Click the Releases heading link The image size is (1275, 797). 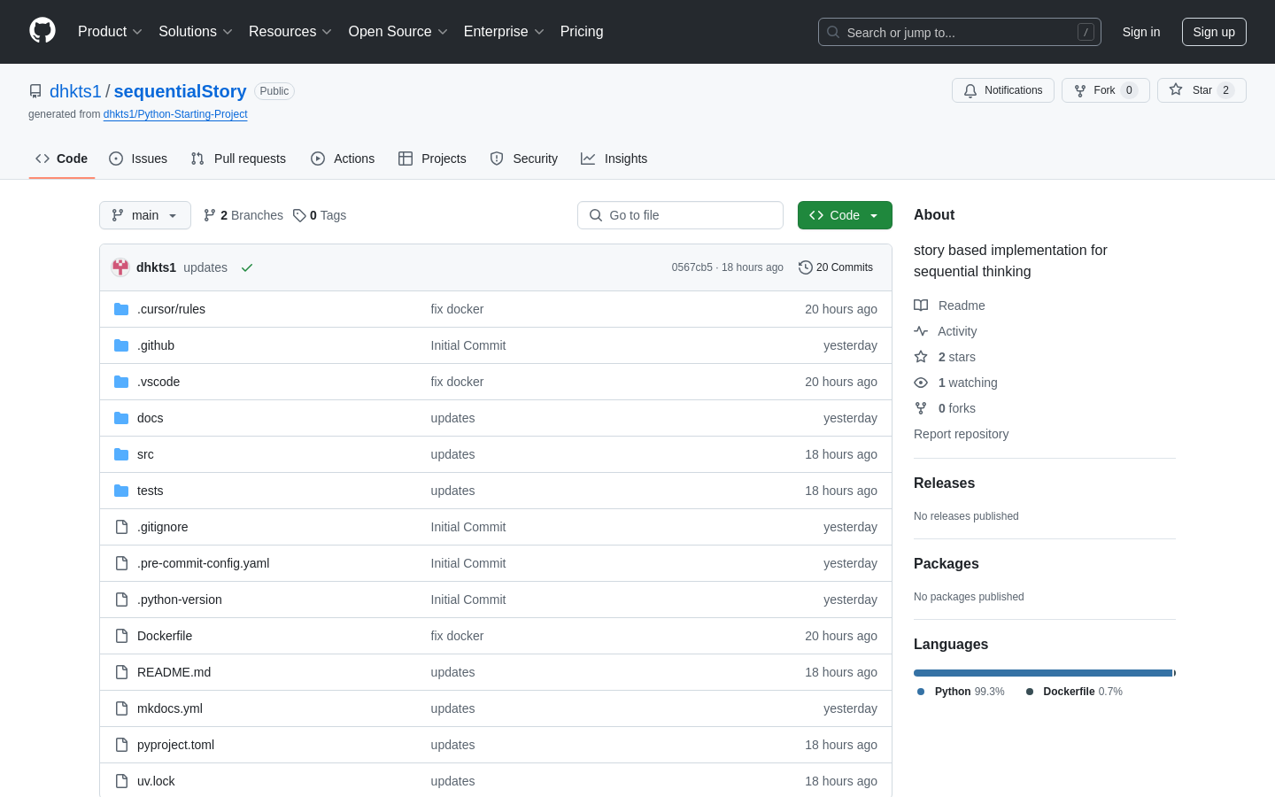pos(944,483)
